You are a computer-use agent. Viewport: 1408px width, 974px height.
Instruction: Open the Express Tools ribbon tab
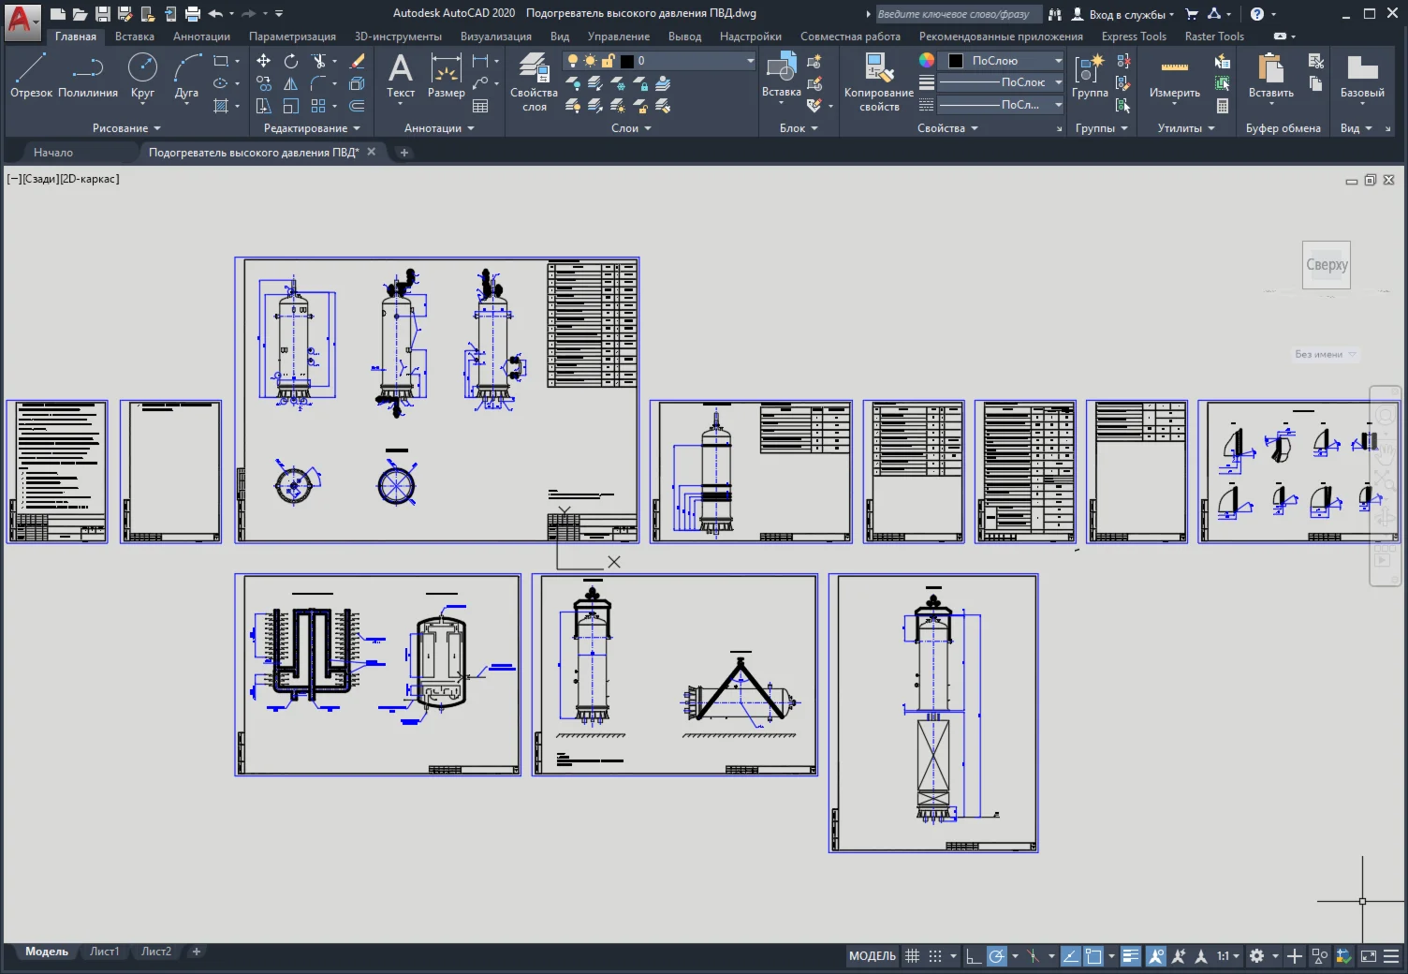1134,37
